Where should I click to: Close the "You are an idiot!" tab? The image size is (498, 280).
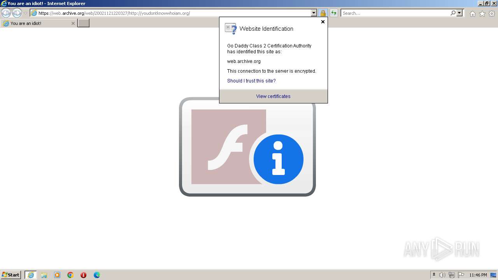coord(73,23)
